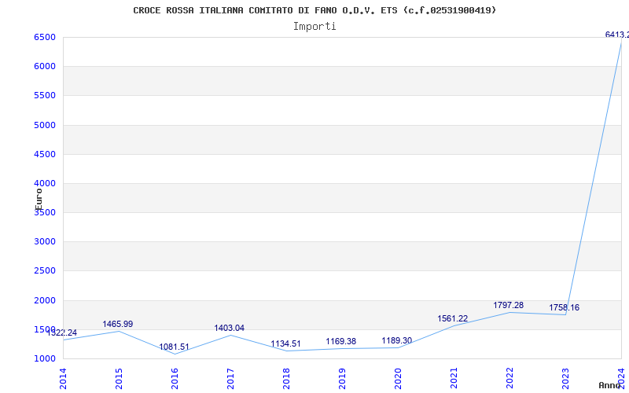
Task: Click the 2000 y-axis label
Action: [45, 300]
